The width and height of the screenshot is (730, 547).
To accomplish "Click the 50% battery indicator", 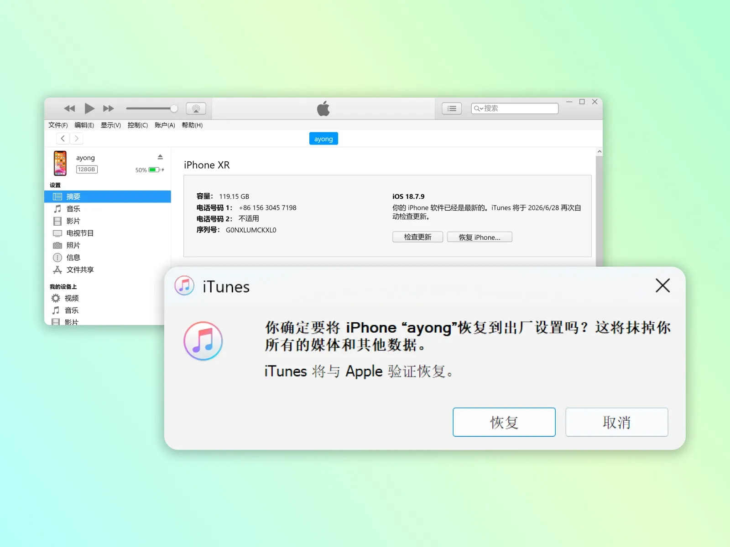I will 149,170.
